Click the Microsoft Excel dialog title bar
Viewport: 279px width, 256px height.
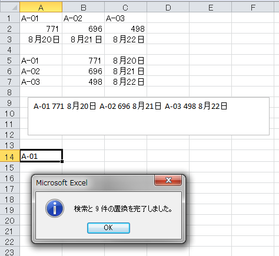(x=94, y=182)
